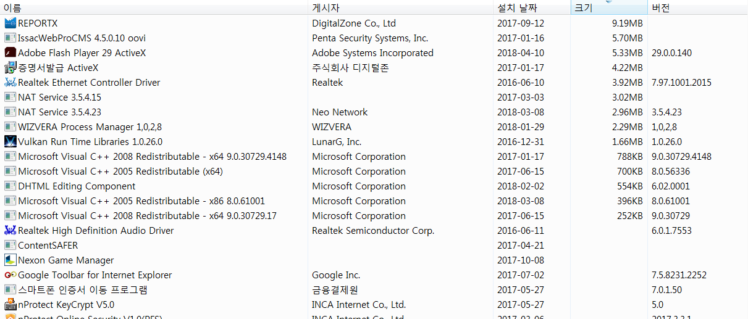This screenshot has height=319, width=748.
Task: Click the Google Toolbar for Internet Explorer icon
Action: (10, 275)
